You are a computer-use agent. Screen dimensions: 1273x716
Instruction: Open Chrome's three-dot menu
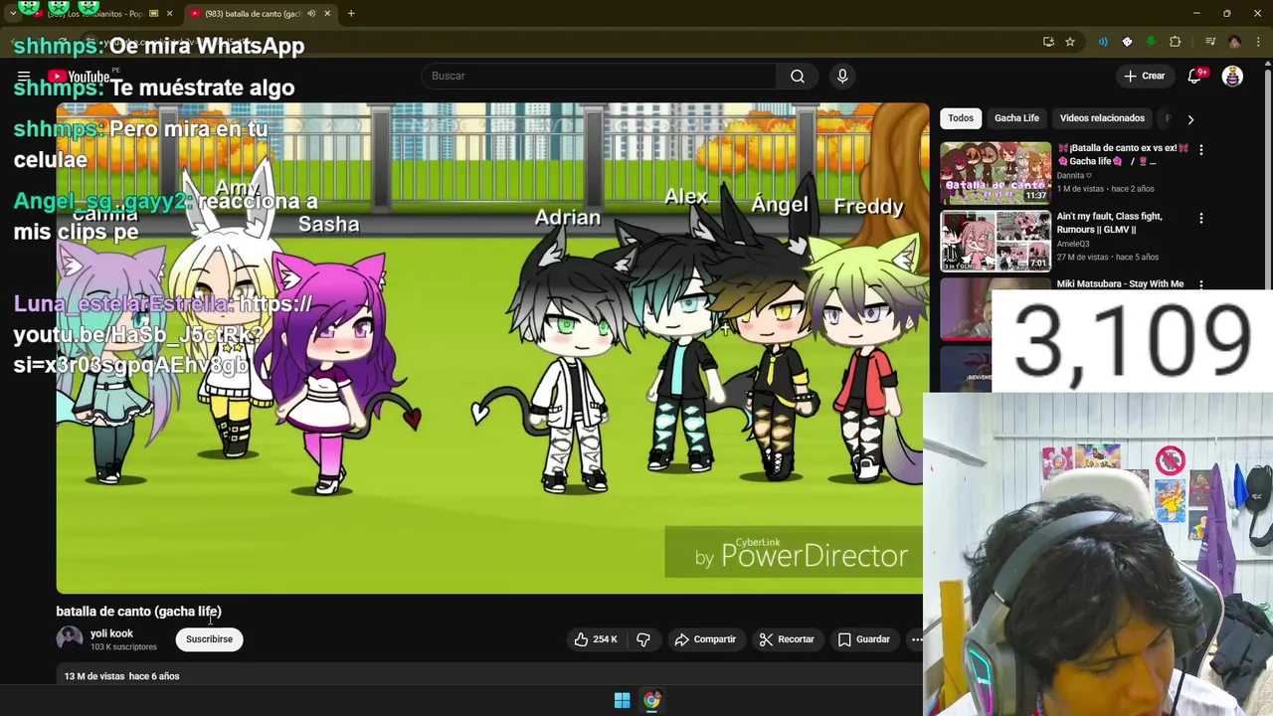tap(1258, 42)
